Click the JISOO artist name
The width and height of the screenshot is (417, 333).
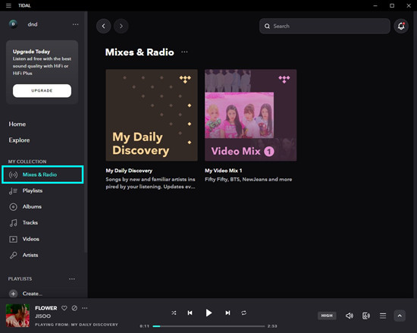[42, 316]
